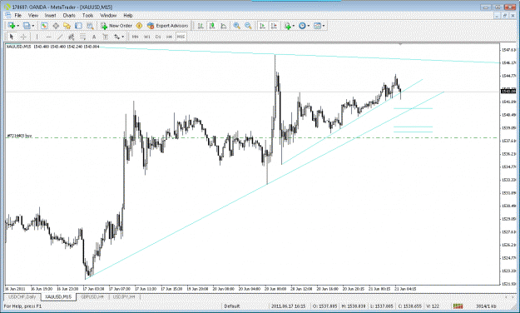Toggle the Terminal panel icon
520x313 pixels.
pyautogui.click(x=78, y=26)
